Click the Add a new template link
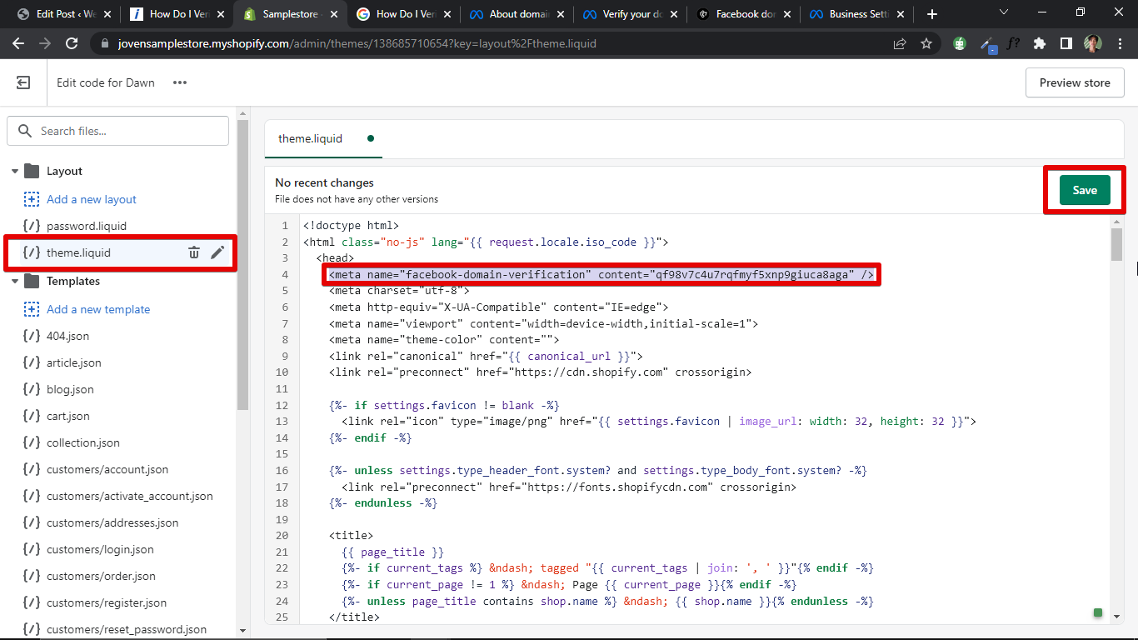Screen dimensions: 1138x640 click(98, 309)
